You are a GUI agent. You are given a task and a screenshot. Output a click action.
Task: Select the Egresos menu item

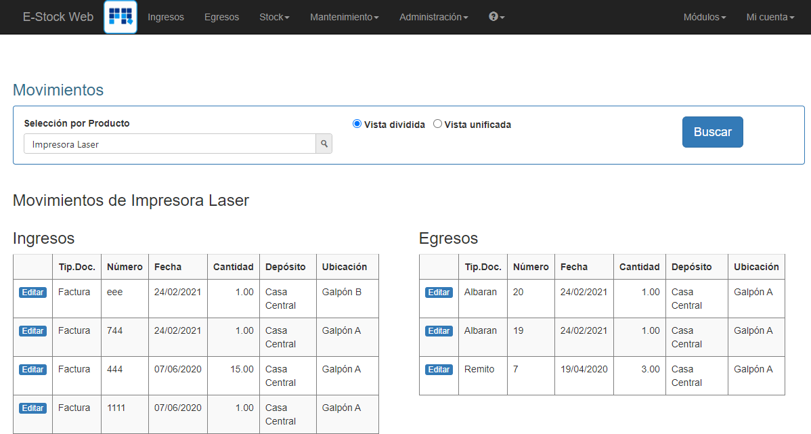point(221,17)
